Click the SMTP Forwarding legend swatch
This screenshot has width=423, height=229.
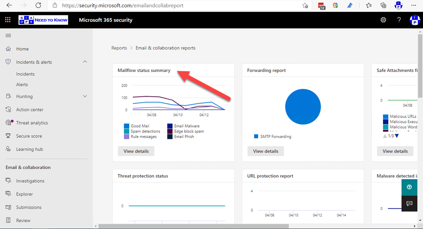pyautogui.click(x=256, y=137)
